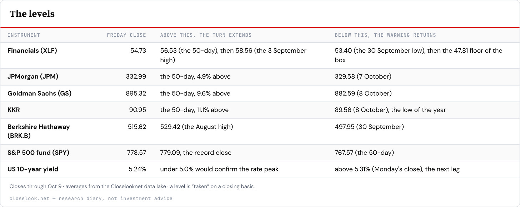Click "529.42 (the August high)"
This screenshot has width=520, height=207.
pyautogui.click(x=196, y=127)
